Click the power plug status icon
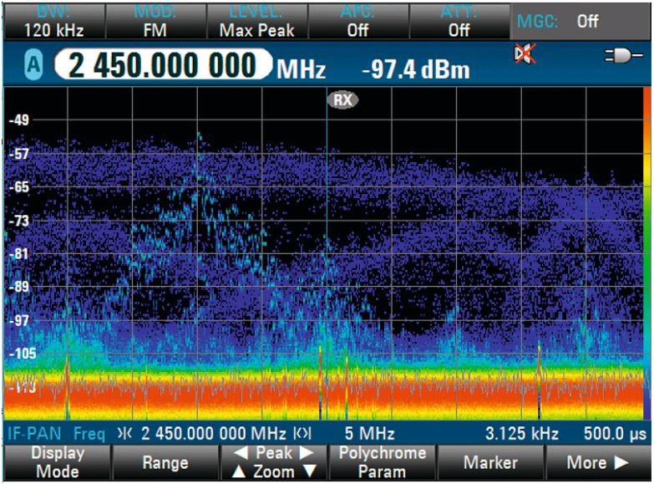 [x=626, y=56]
